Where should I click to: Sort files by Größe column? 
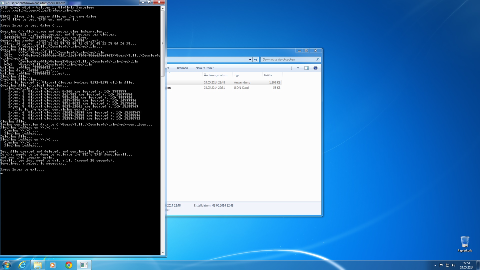pos(268,75)
